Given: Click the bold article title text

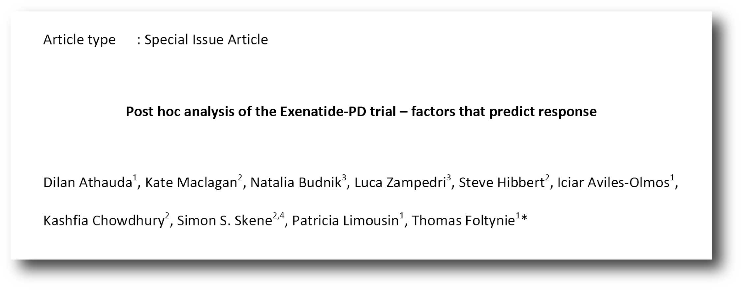Looking at the screenshot, I should [x=361, y=112].
